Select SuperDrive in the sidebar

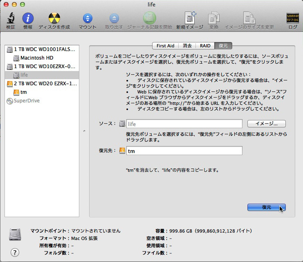pos(27,101)
